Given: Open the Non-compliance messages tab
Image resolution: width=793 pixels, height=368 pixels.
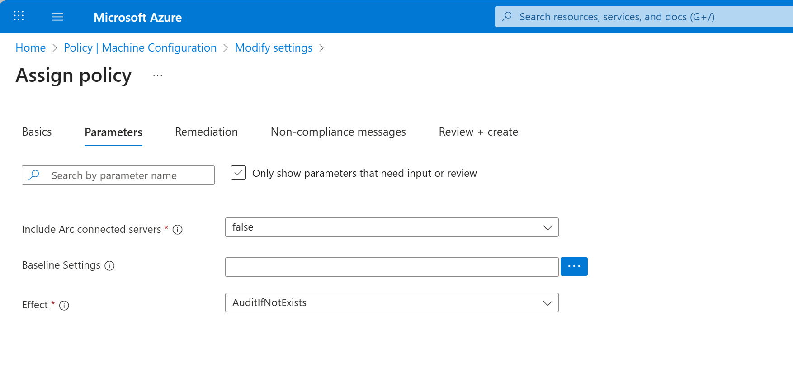Looking at the screenshot, I should tap(338, 132).
